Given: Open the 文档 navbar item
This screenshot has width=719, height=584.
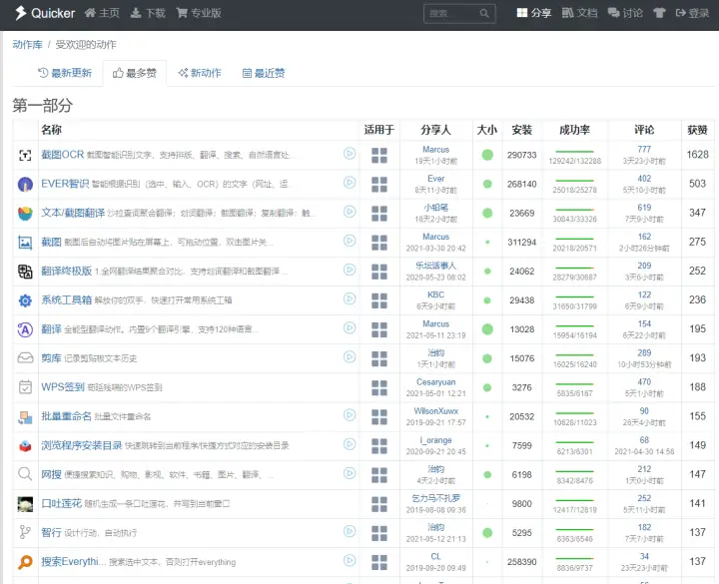Looking at the screenshot, I should coord(579,13).
